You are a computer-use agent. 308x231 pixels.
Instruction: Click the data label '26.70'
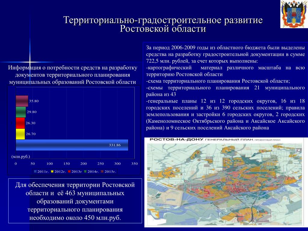[31, 134]
